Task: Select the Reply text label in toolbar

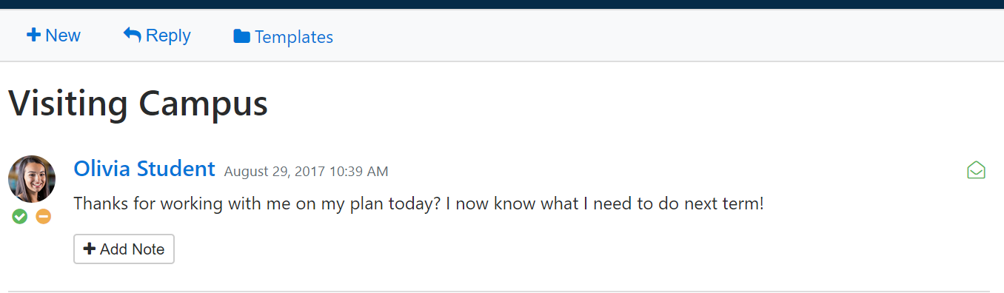Action: [x=168, y=36]
